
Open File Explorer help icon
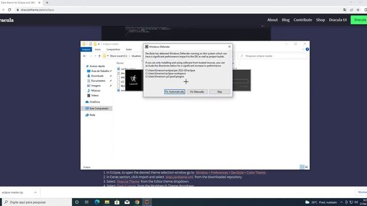coord(307,49)
